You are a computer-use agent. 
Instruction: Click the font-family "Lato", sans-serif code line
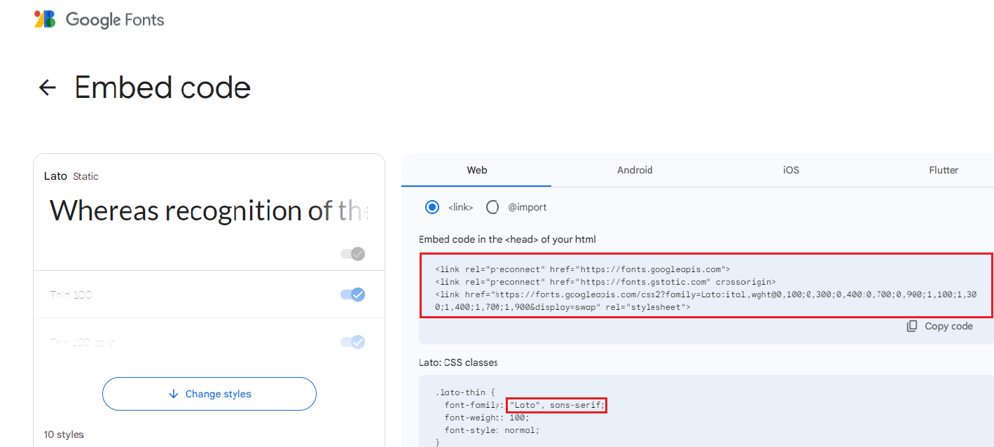[x=525, y=405]
